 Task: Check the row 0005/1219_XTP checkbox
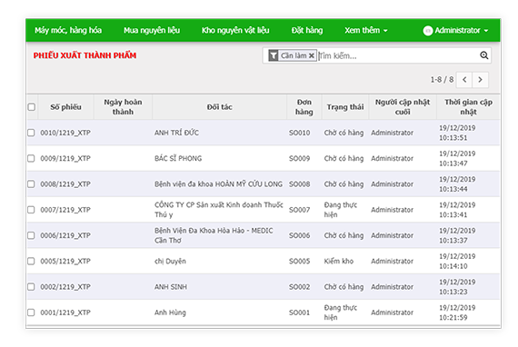click(x=31, y=261)
